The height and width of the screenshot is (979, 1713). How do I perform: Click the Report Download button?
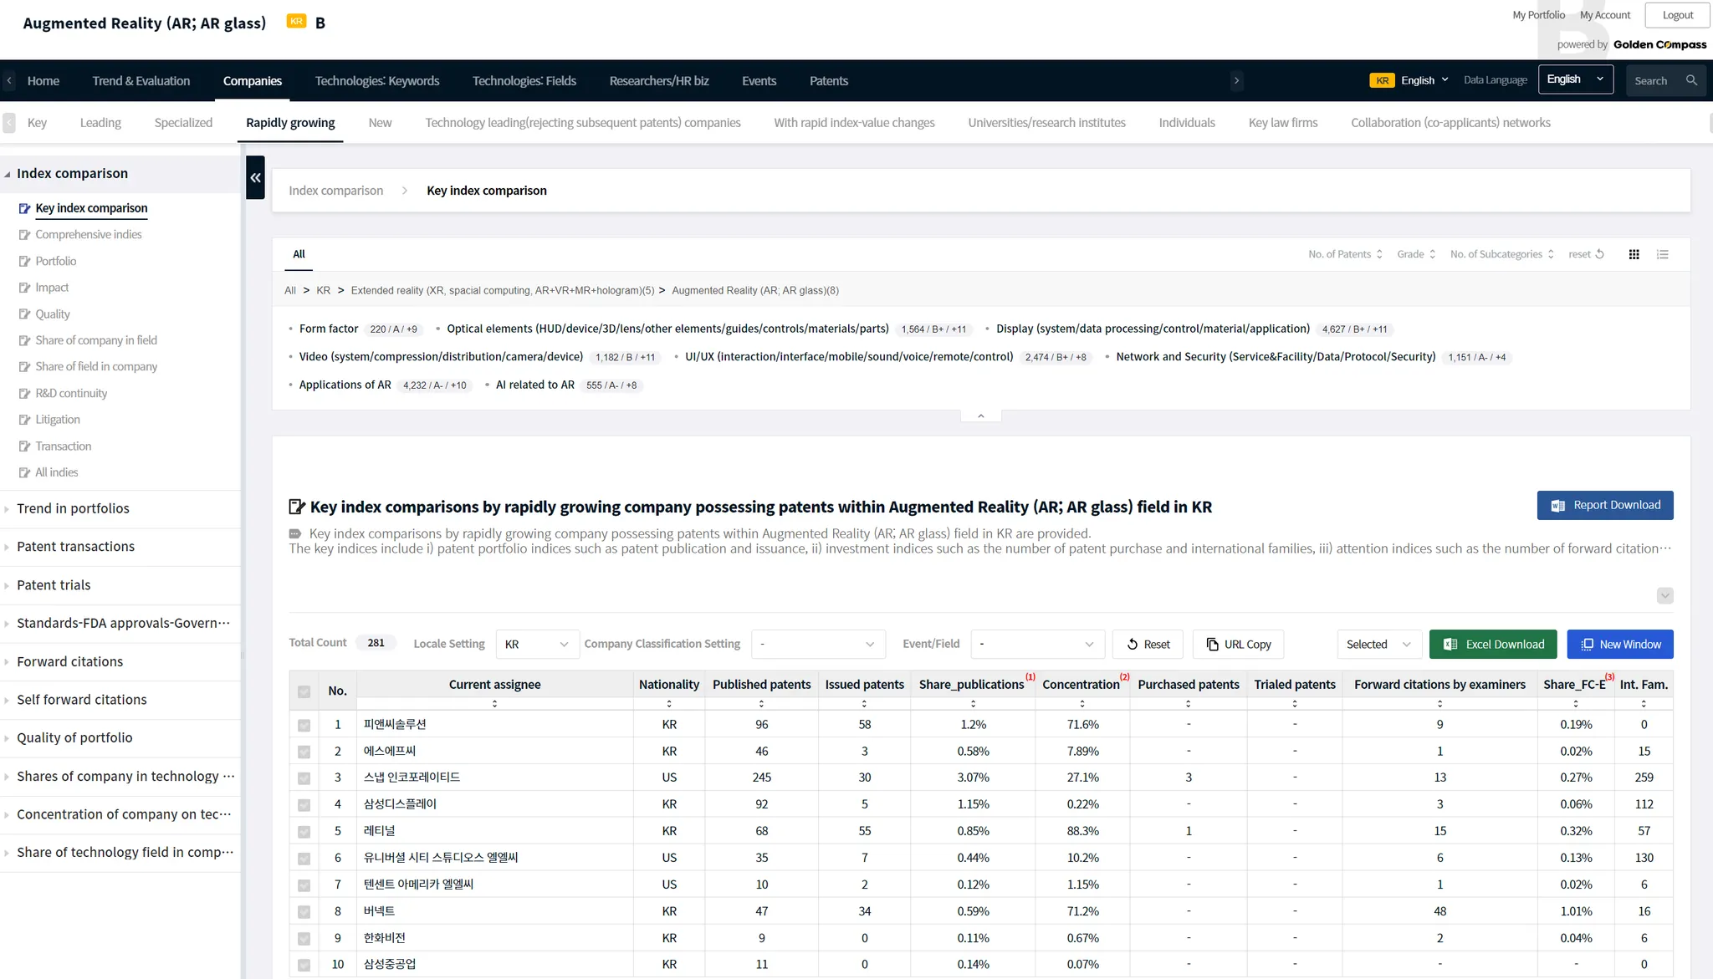pyautogui.click(x=1604, y=505)
